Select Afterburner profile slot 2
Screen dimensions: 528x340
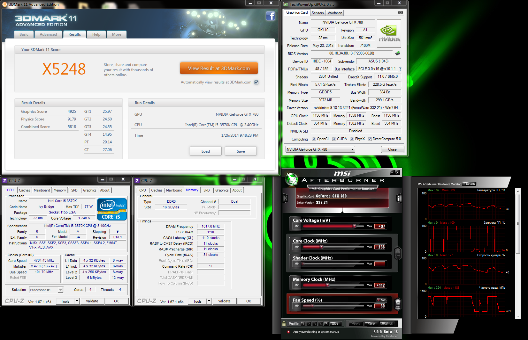point(309,324)
